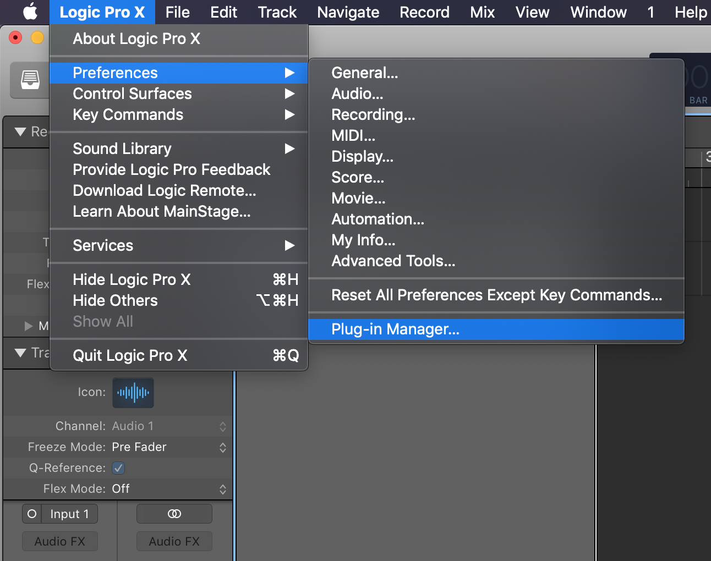Open Recording… preferences

coord(496,115)
